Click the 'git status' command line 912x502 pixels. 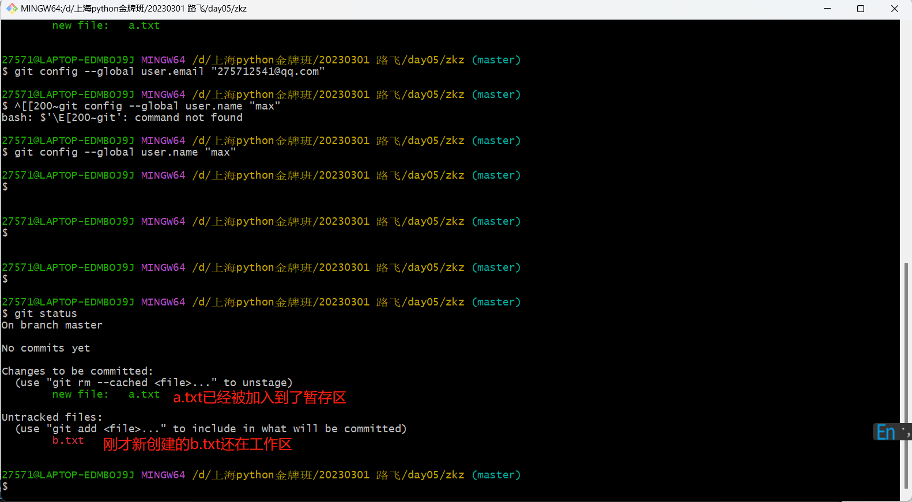tap(39, 314)
